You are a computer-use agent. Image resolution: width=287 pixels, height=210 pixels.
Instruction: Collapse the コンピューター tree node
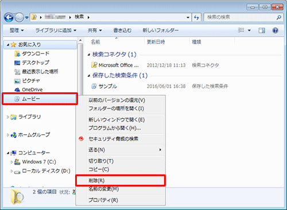pos(8,153)
